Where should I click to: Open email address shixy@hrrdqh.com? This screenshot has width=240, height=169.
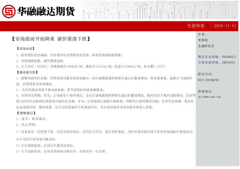[x=209, y=97]
